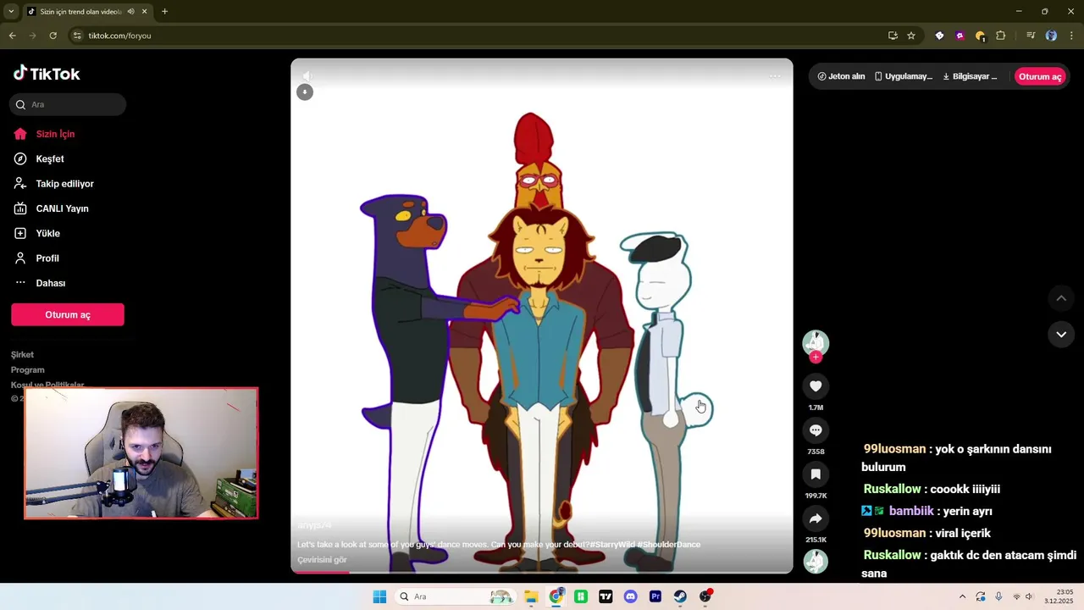Expand the Şirket footer section
Viewport: 1084px width, 610px height.
23,355
